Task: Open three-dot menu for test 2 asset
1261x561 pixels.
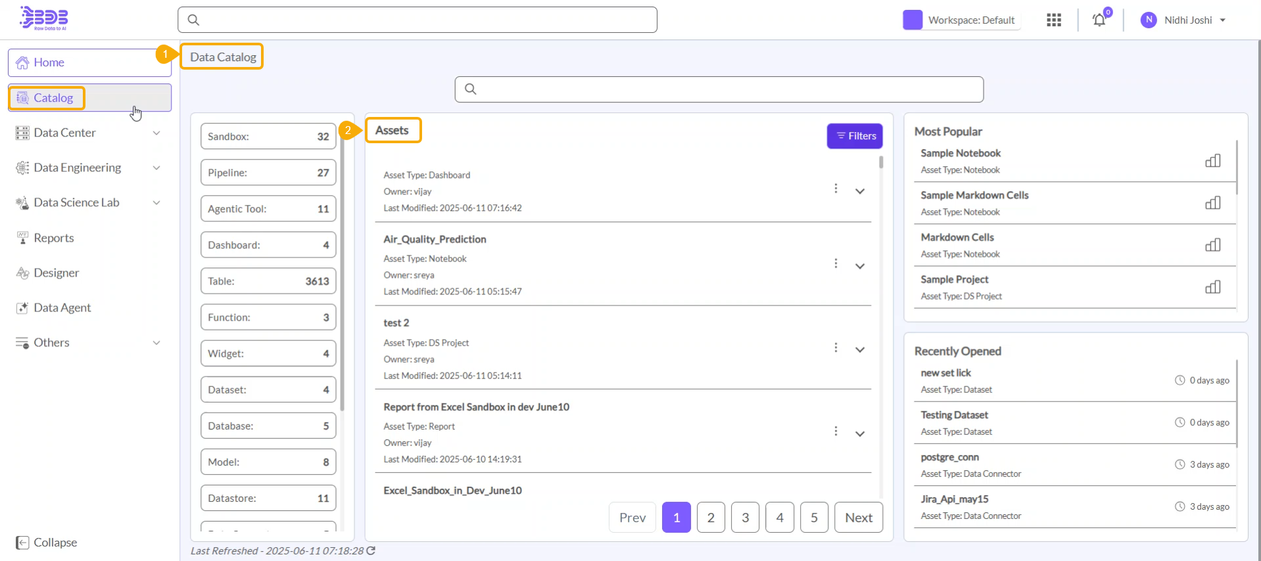Action: [x=836, y=348]
